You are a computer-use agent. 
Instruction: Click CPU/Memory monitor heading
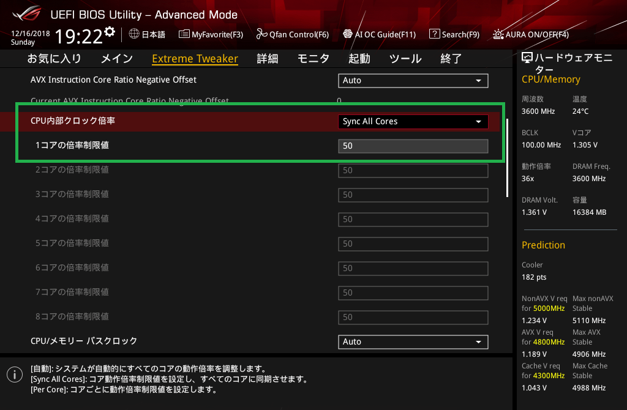(550, 79)
